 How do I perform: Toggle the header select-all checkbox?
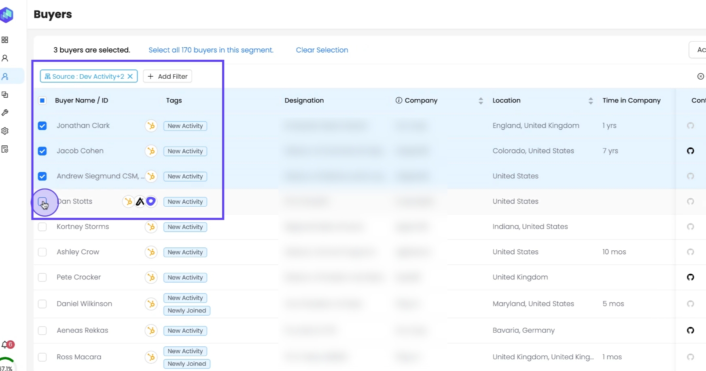(42, 101)
